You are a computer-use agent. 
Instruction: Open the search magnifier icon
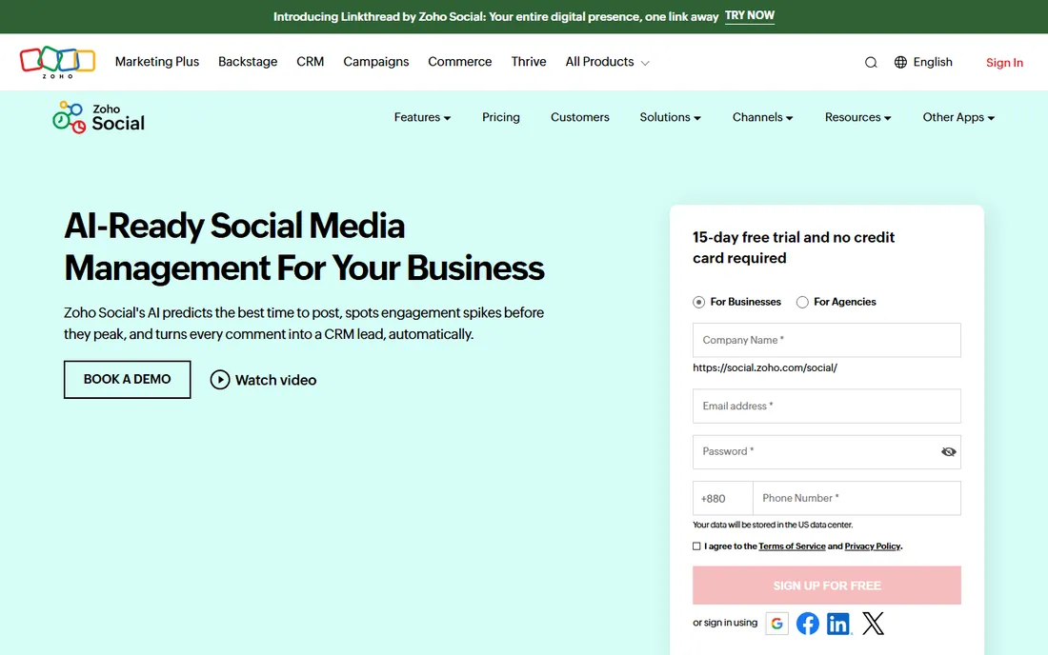click(x=871, y=63)
